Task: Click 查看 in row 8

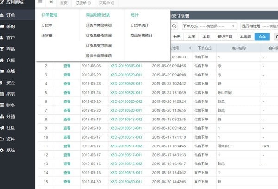Action: (67, 120)
